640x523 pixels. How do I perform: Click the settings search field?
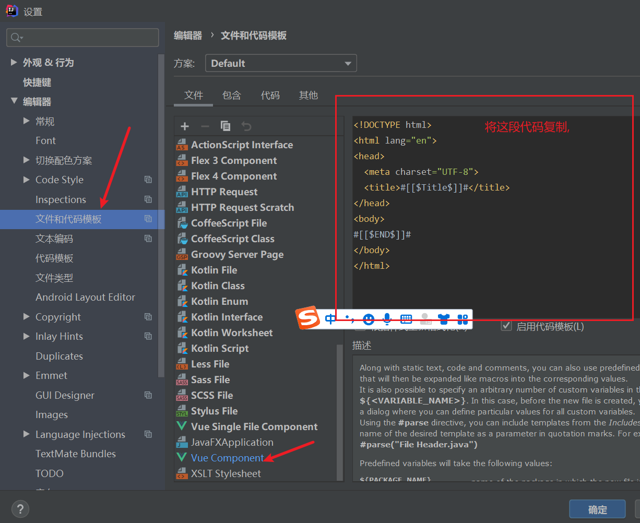82,38
